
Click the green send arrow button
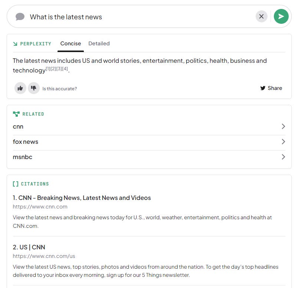[x=281, y=16]
